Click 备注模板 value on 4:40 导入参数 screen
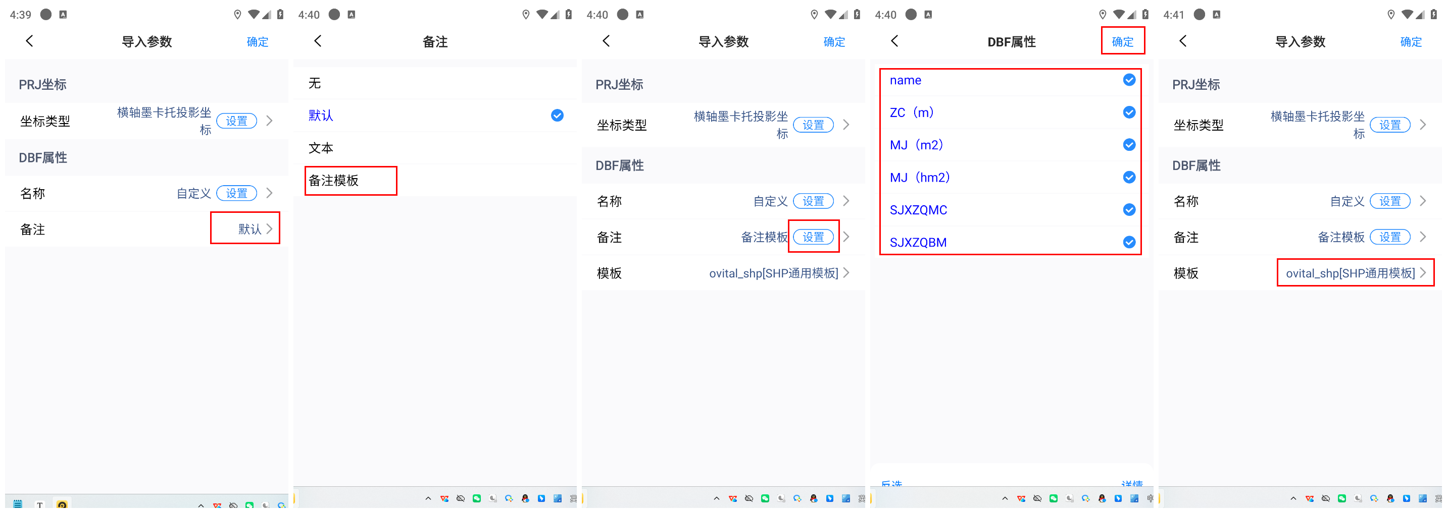Screen dimensions: 1447x513 (x=765, y=237)
